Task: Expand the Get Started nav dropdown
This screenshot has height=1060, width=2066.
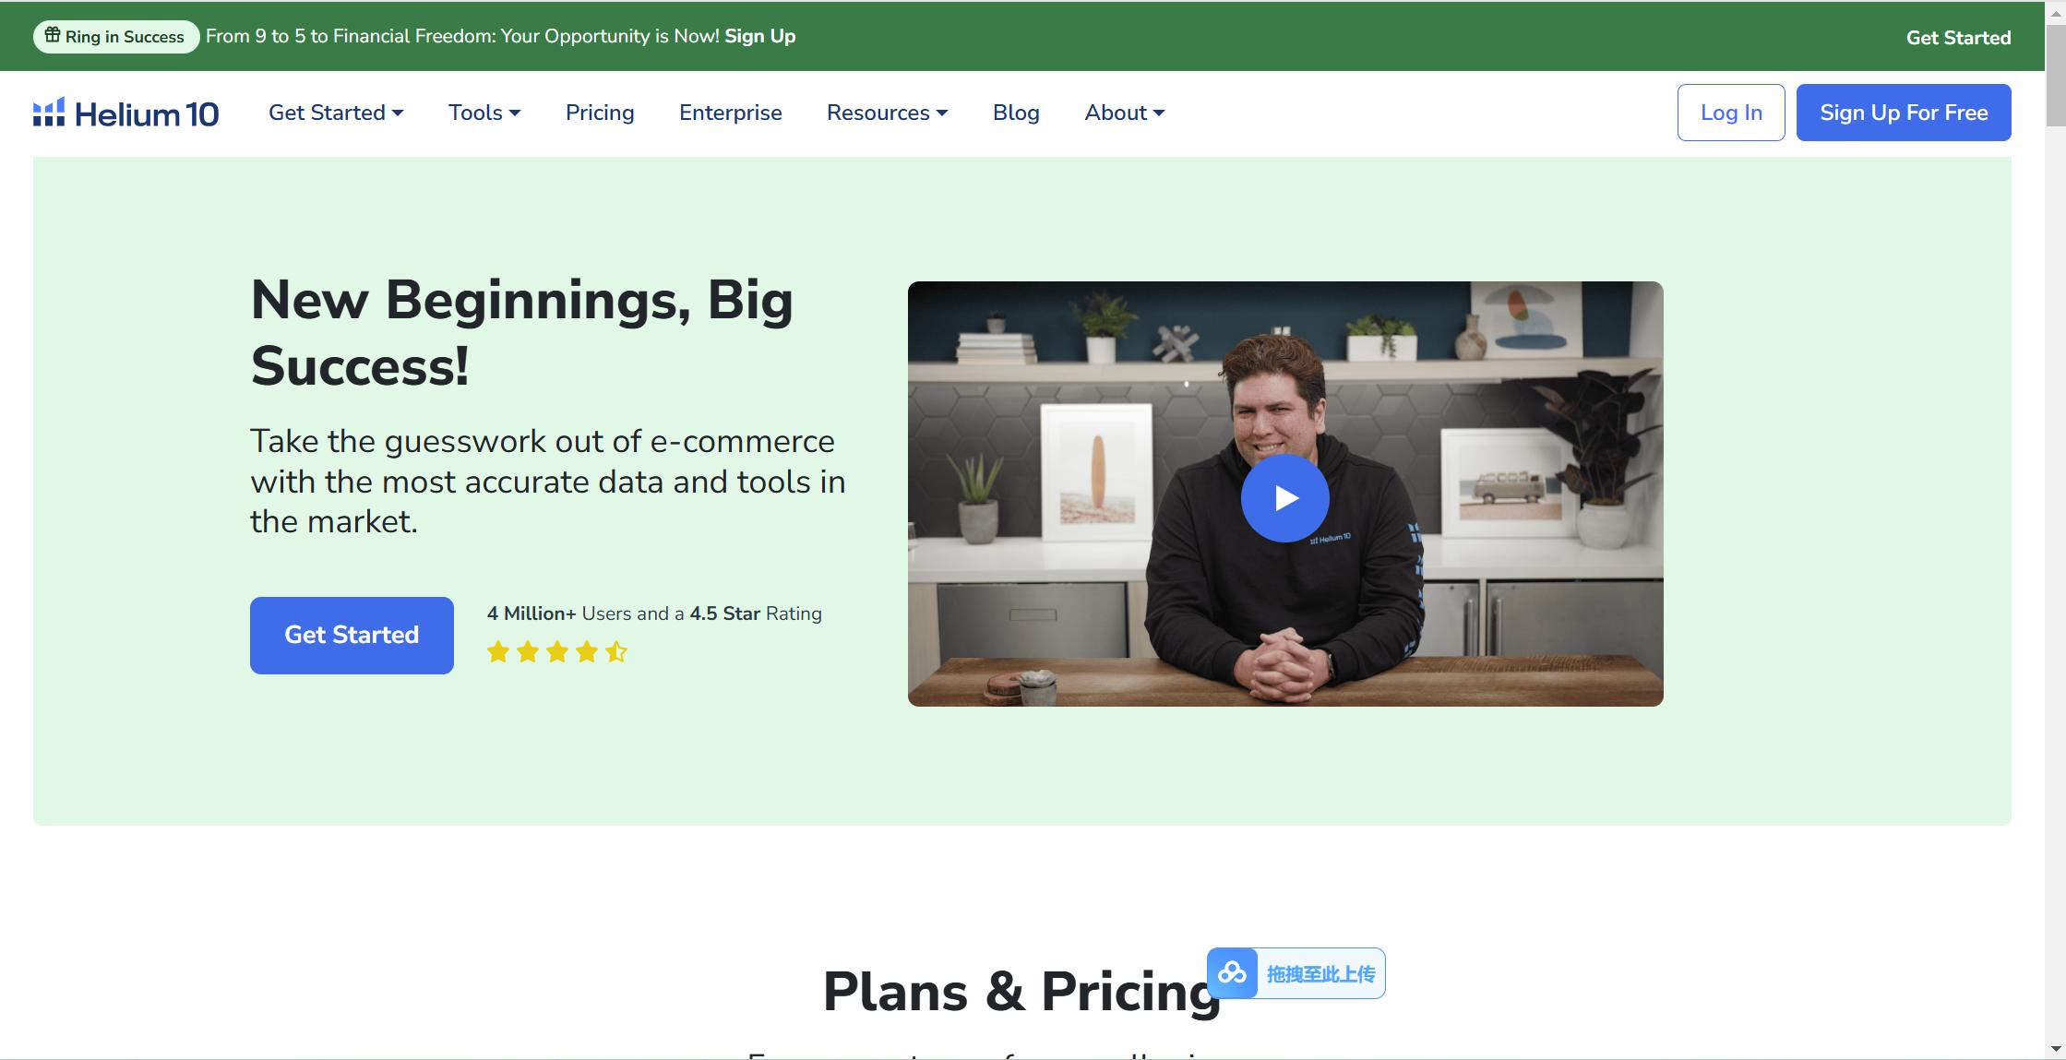Action: point(336,113)
